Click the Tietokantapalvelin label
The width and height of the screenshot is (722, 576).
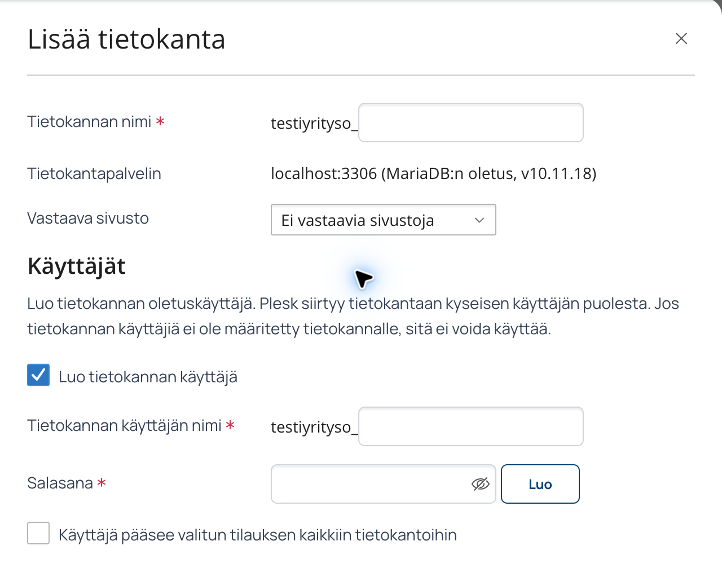pos(94,173)
